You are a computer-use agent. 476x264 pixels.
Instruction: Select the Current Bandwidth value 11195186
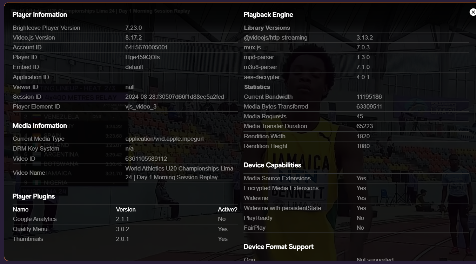(369, 97)
